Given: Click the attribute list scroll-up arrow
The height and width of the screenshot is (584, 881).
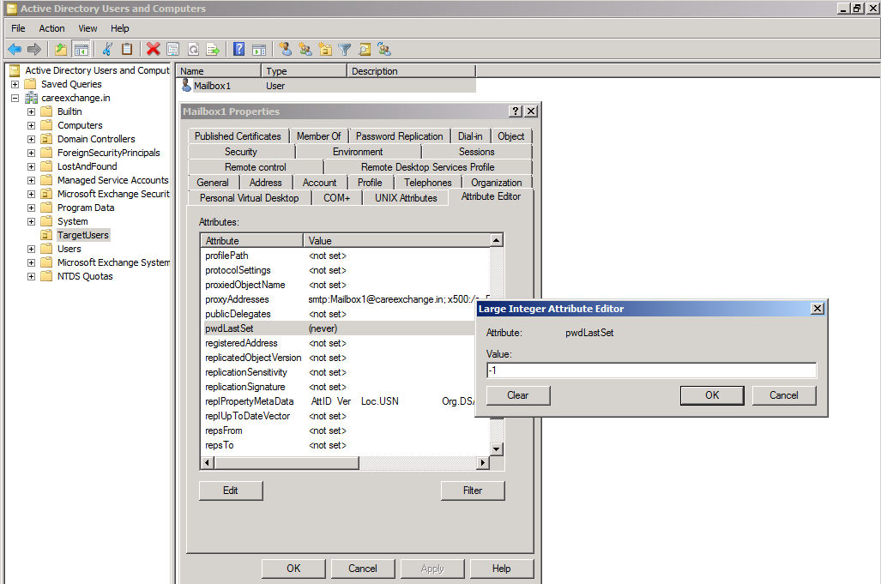Looking at the screenshot, I should point(496,240).
